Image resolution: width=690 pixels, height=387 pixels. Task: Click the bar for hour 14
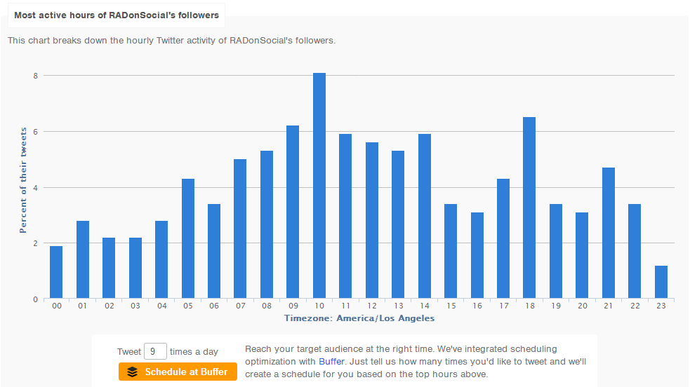424,217
